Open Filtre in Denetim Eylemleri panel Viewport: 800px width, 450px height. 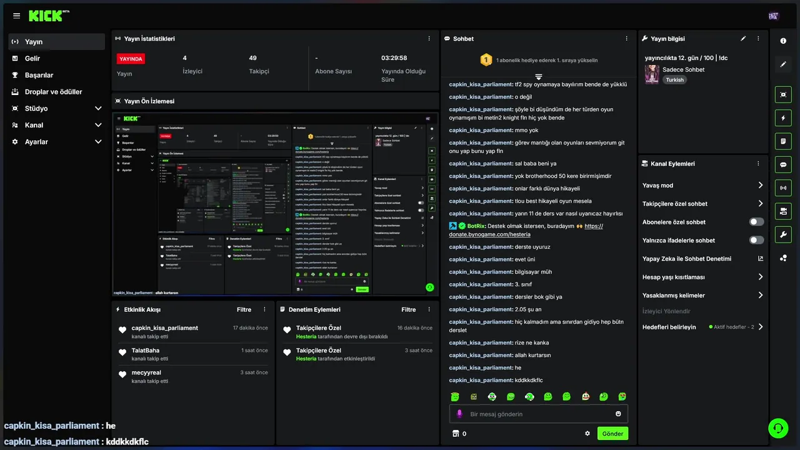point(409,309)
